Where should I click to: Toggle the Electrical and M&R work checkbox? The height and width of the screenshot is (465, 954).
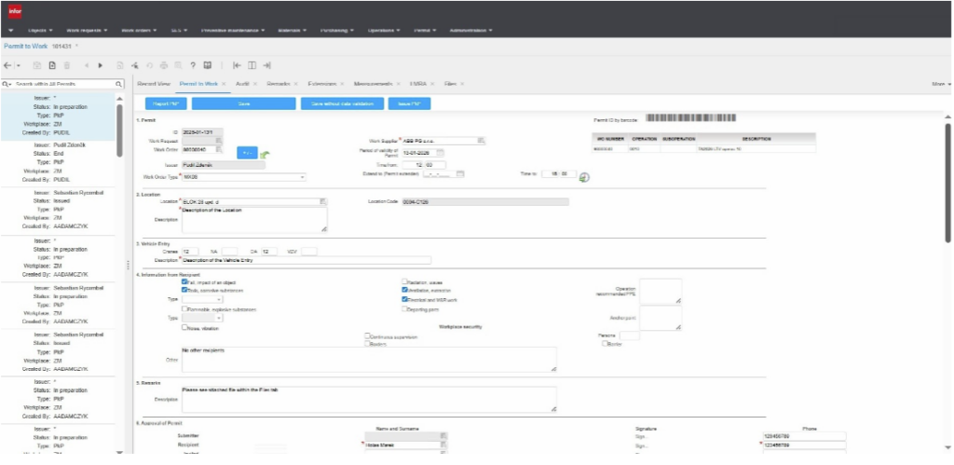click(404, 299)
